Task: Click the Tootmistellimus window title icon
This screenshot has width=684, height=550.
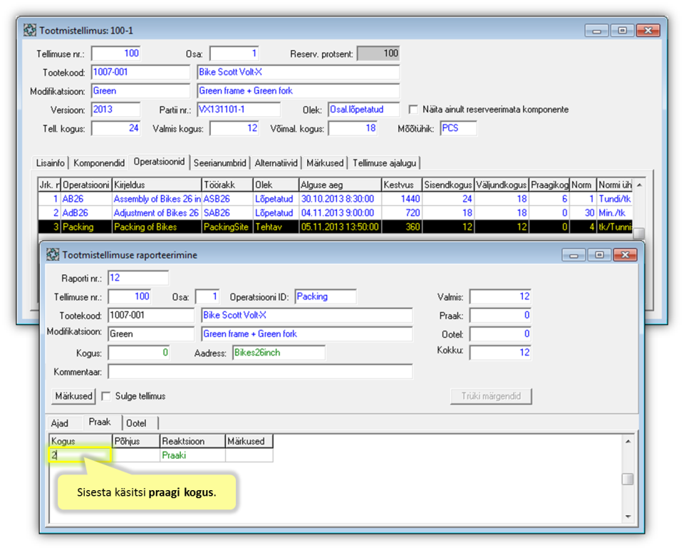Action: tap(30, 30)
